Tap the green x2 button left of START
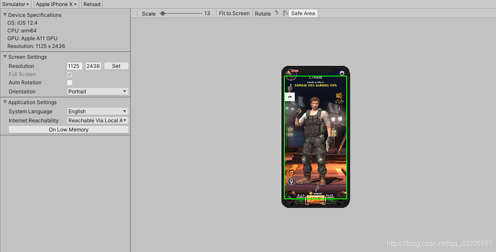496x252 pixels. click(x=300, y=201)
